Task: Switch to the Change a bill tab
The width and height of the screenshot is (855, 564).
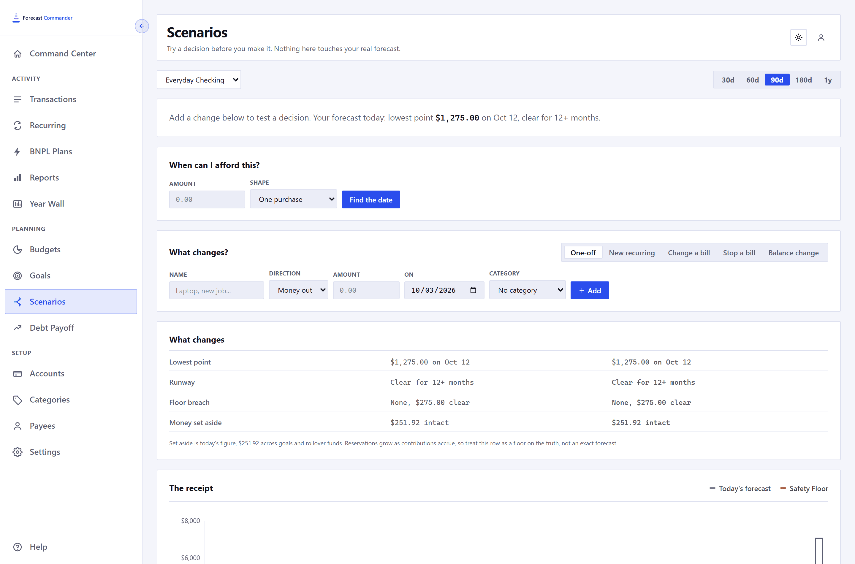Action: (688, 253)
